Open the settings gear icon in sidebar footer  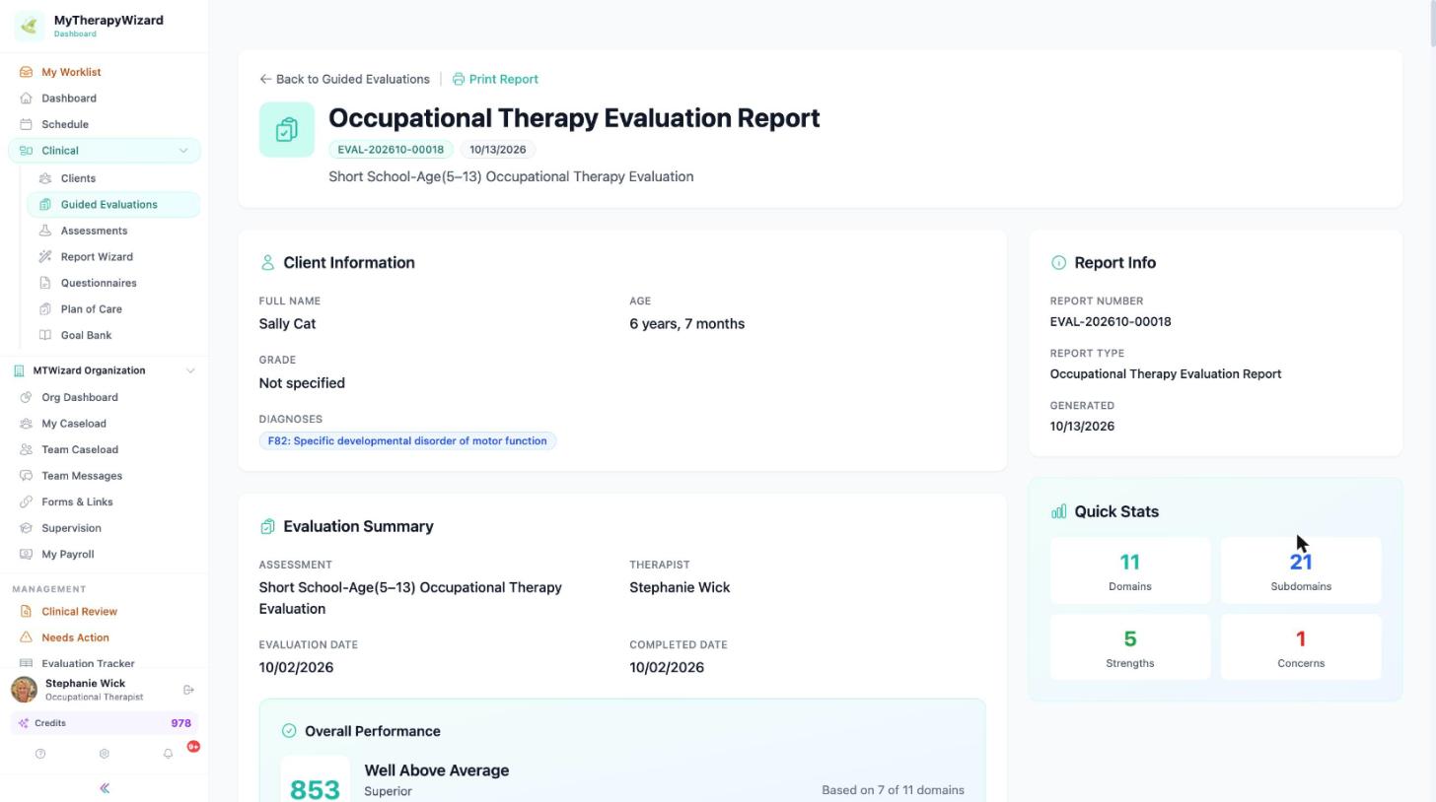tap(104, 754)
